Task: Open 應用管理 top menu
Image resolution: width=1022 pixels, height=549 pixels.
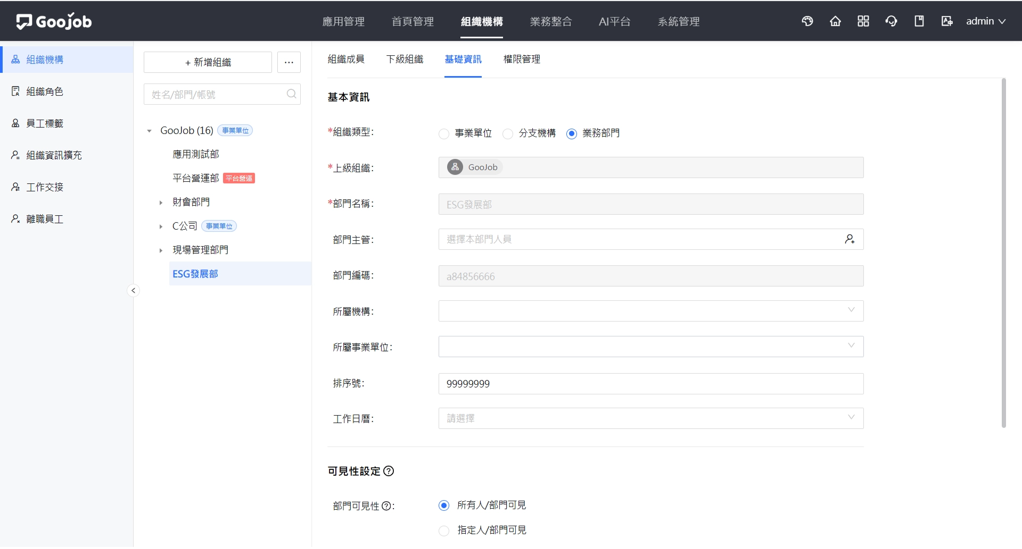Action: point(343,21)
